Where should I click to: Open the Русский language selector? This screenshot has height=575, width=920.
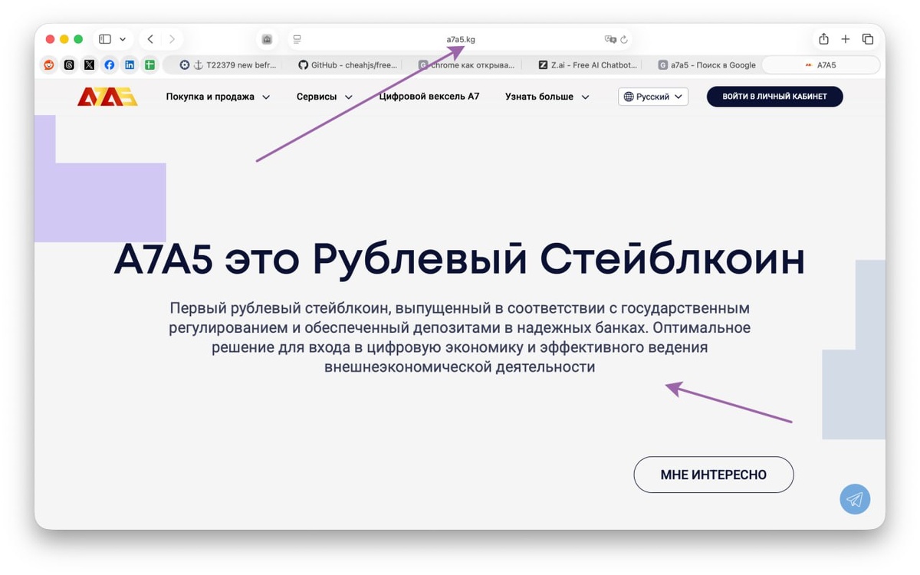[653, 97]
